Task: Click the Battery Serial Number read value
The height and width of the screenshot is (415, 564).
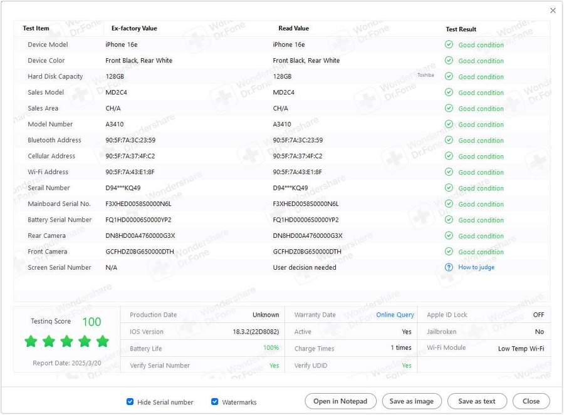Action: point(306,220)
